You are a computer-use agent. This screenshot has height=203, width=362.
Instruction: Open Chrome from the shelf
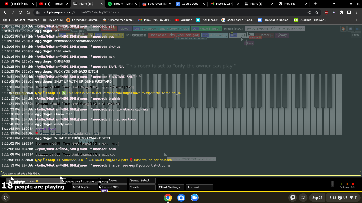pos(168,198)
